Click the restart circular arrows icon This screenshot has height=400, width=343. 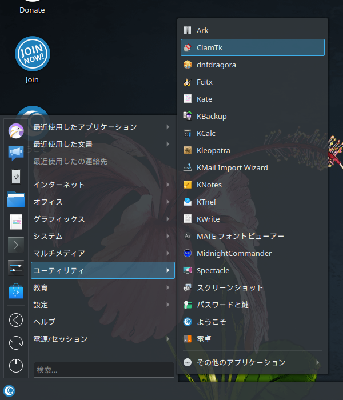[16, 343]
